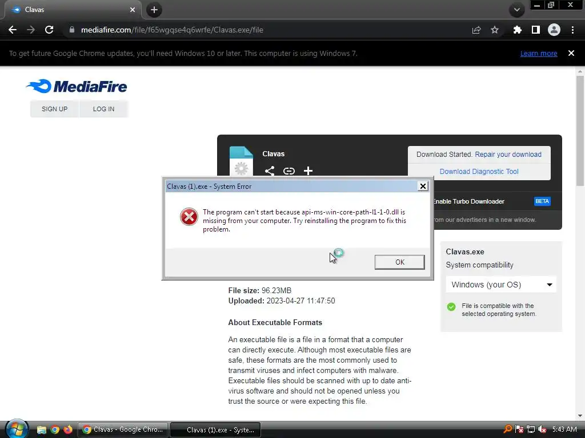Click the share icon under the Clavas file name

click(x=270, y=171)
